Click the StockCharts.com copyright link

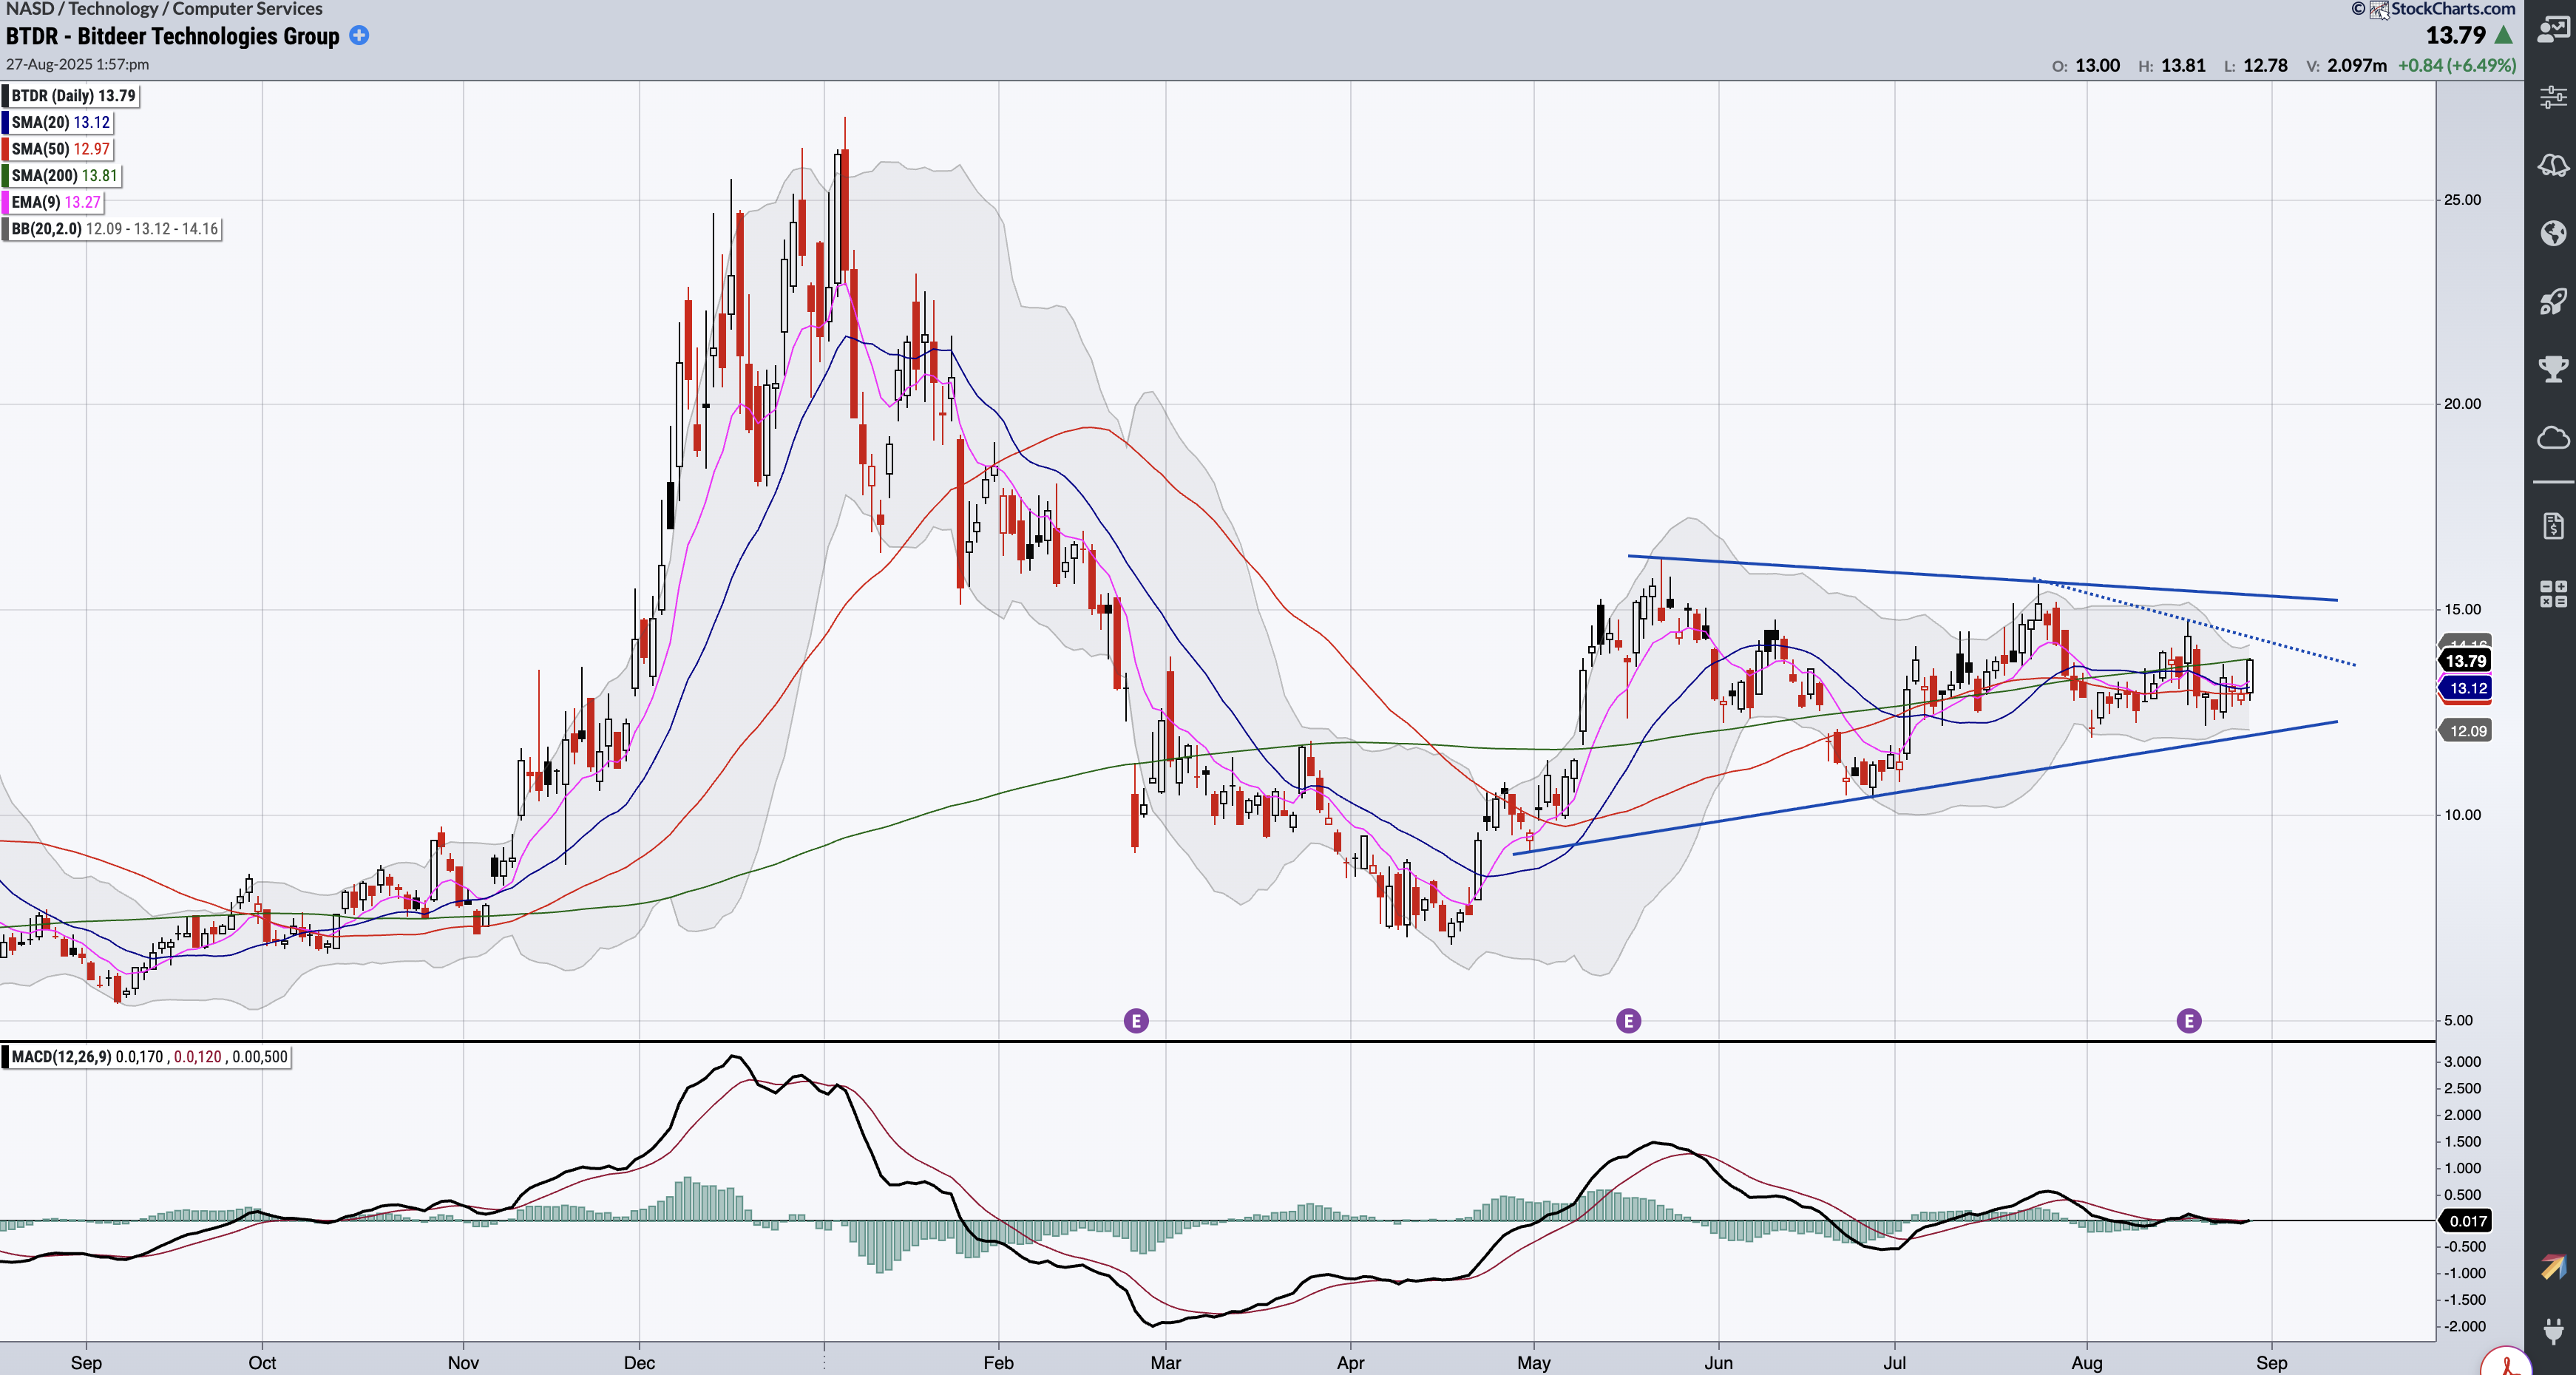pos(2433,9)
